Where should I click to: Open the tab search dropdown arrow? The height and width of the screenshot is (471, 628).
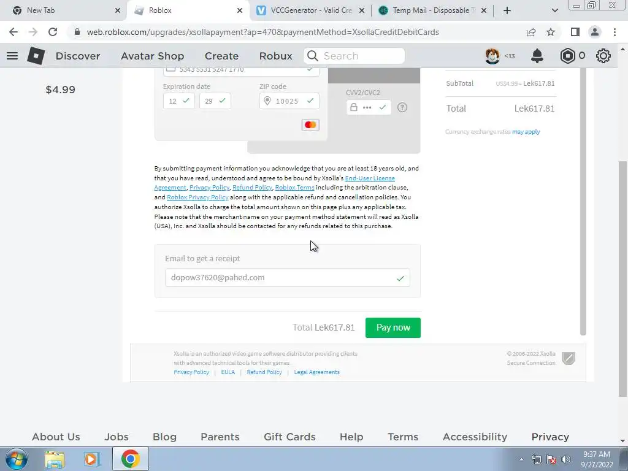pyautogui.click(x=554, y=10)
